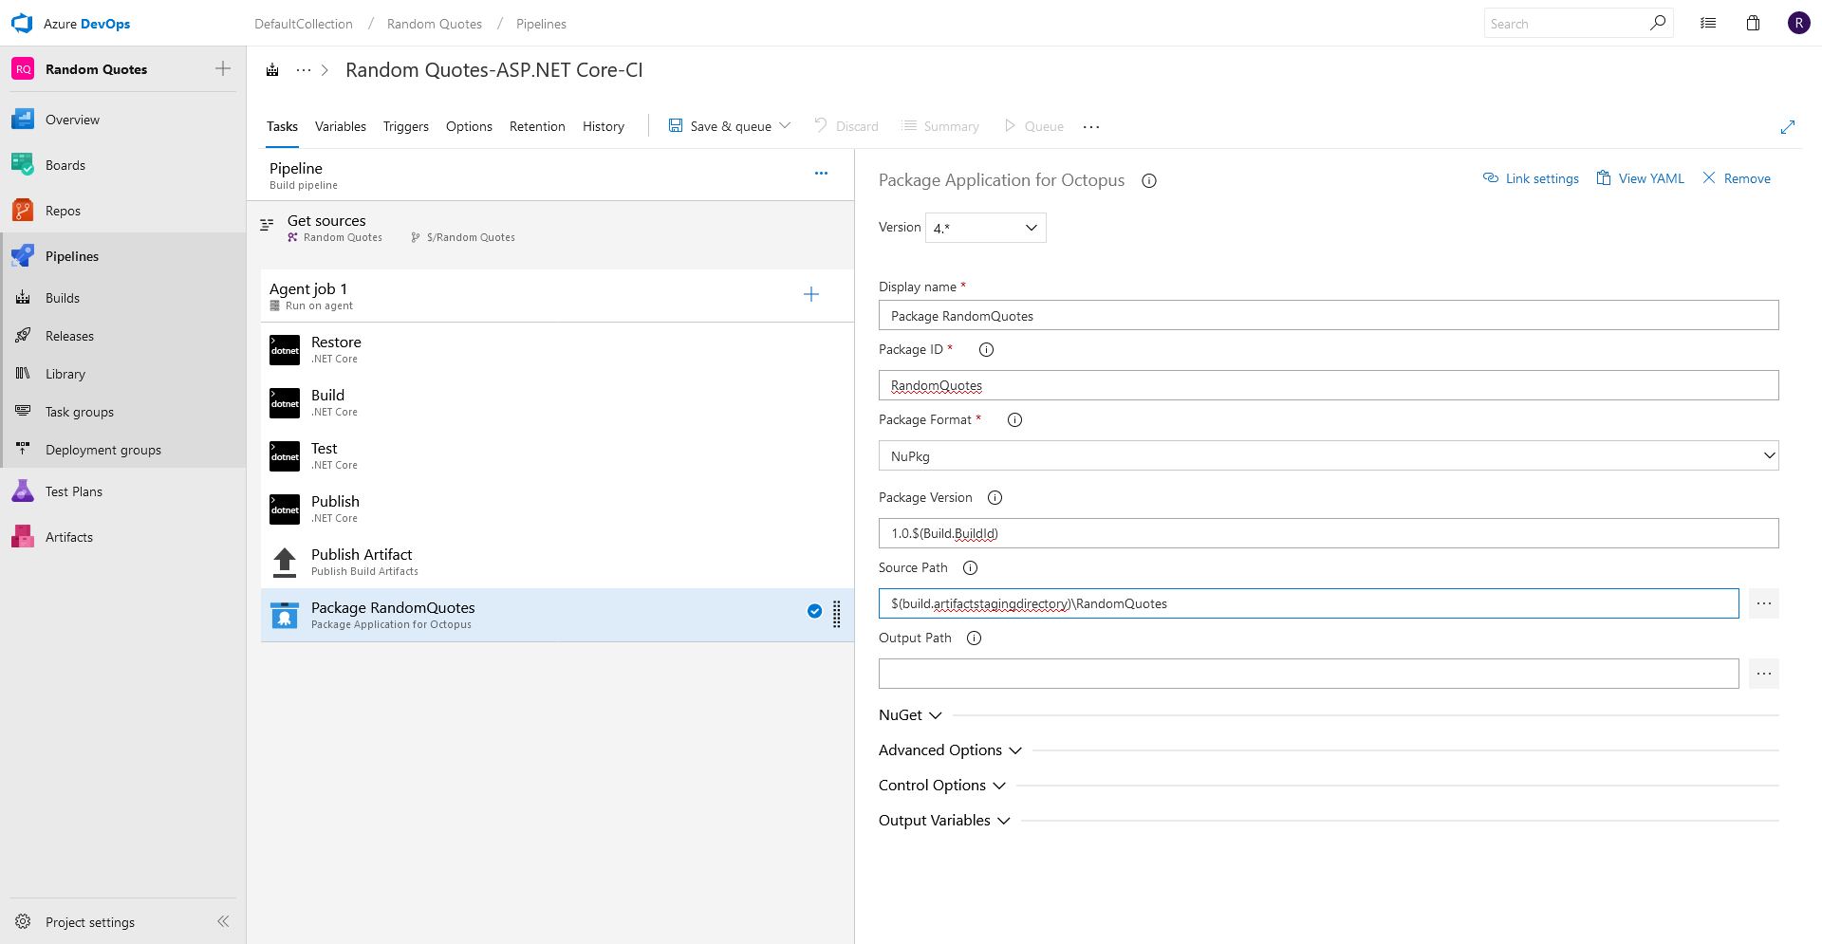The height and width of the screenshot is (944, 1822).
Task: Add a task to Agent job 1
Action: (x=811, y=294)
